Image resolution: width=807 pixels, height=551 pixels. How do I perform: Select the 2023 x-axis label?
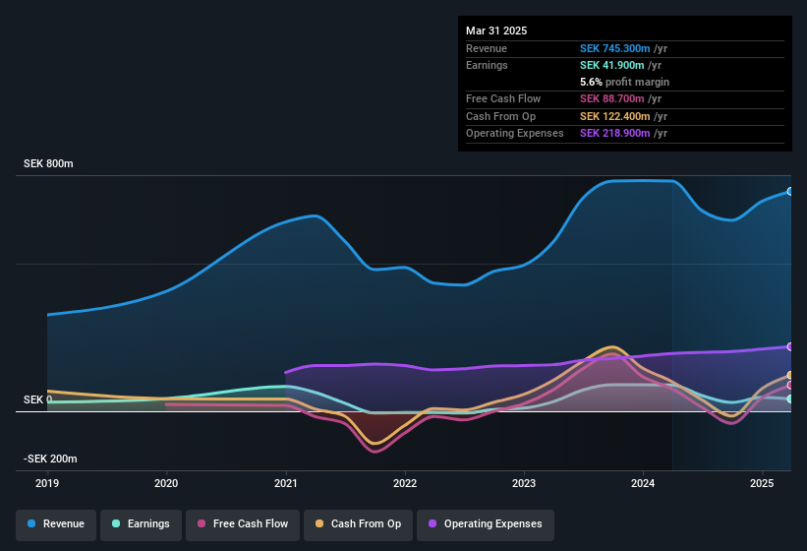click(x=524, y=483)
